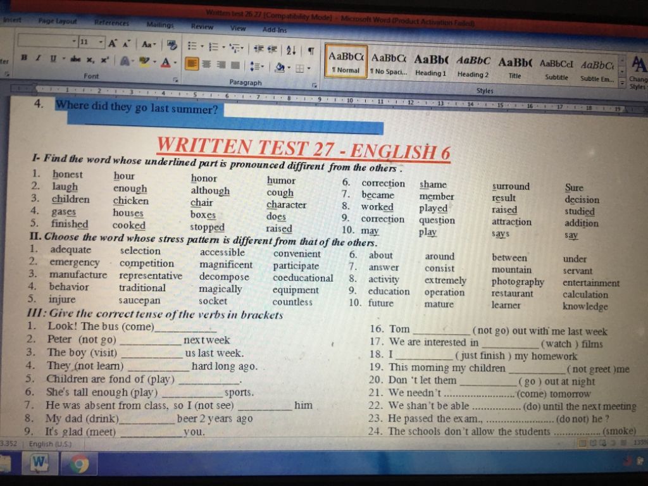Apply the Normal style
Viewport: 648px width, 486px height.
click(x=346, y=61)
